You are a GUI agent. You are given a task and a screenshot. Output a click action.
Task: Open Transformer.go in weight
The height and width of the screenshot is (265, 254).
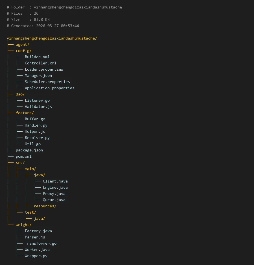40,243
